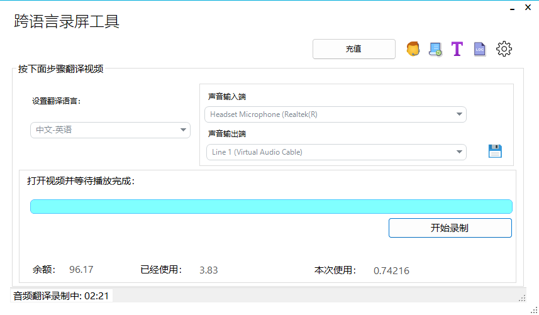Open the purple T text settings icon
This screenshot has height=315, width=539.
tap(457, 49)
